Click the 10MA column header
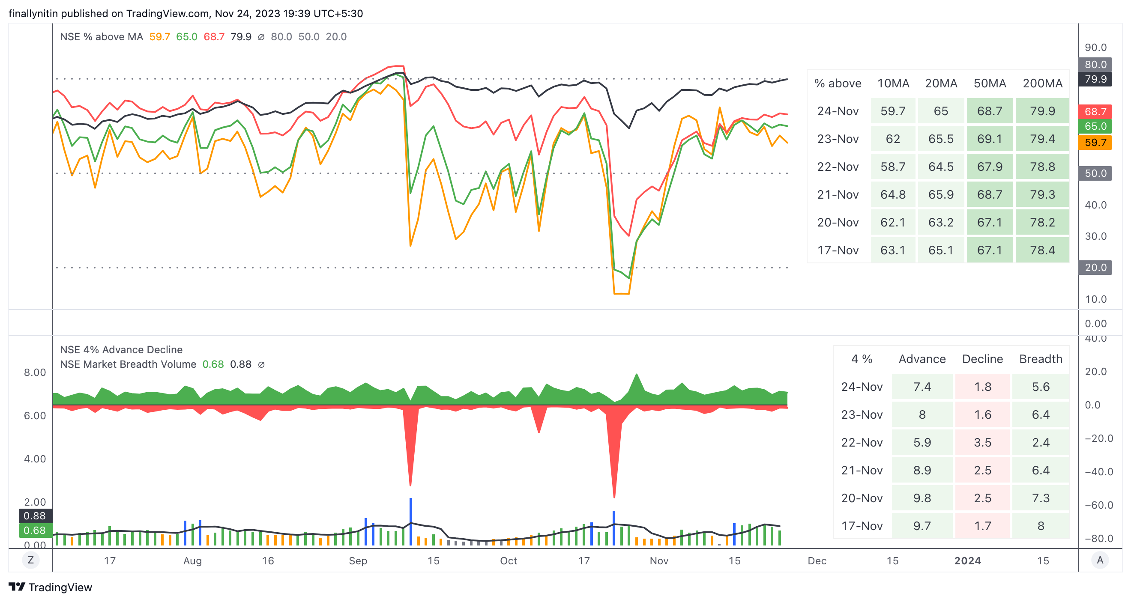The height and width of the screenshot is (602, 1131). tap(893, 83)
